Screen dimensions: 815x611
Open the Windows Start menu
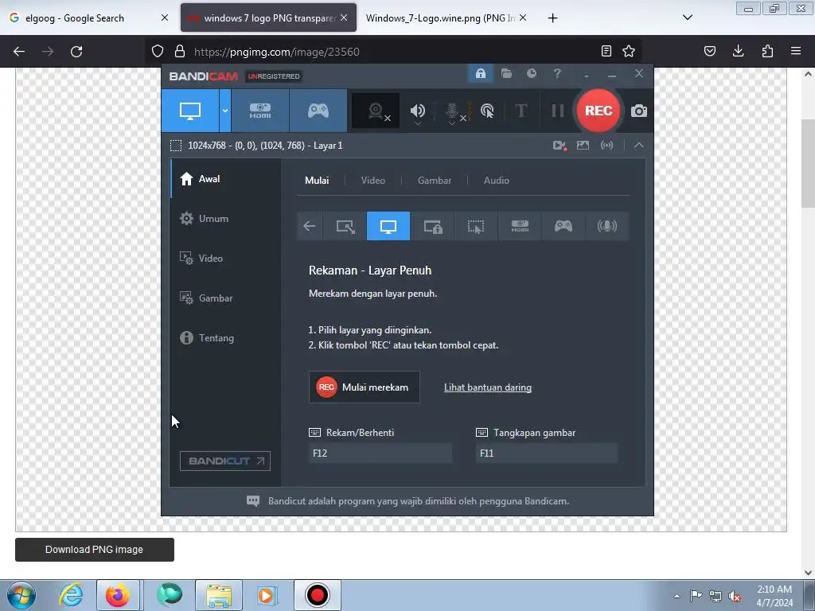click(21, 595)
